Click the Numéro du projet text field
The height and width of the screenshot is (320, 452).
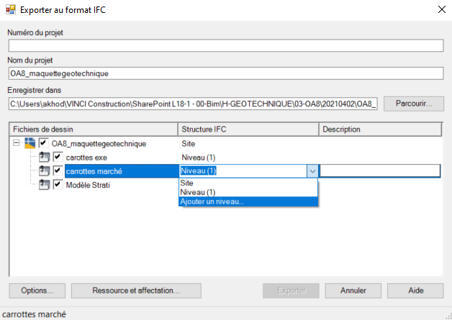(x=225, y=46)
